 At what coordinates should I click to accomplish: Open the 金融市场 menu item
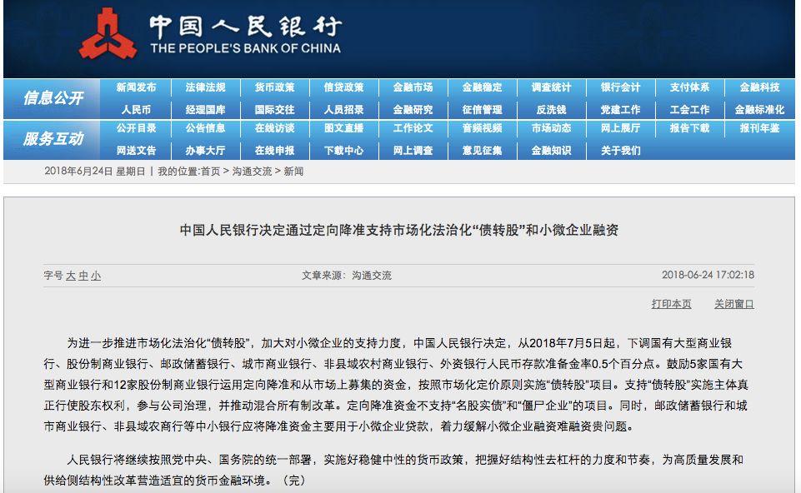pyautogui.click(x=413, y=87)
